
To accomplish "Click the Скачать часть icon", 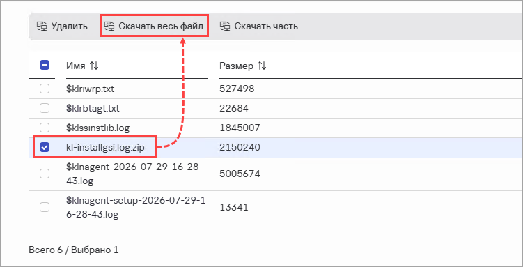I will tap(225, 26).
